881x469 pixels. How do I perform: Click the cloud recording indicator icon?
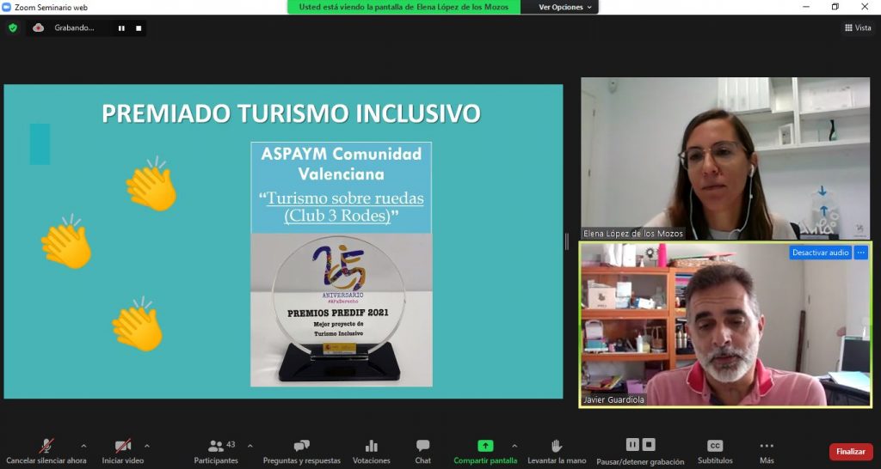pos(38,27)
